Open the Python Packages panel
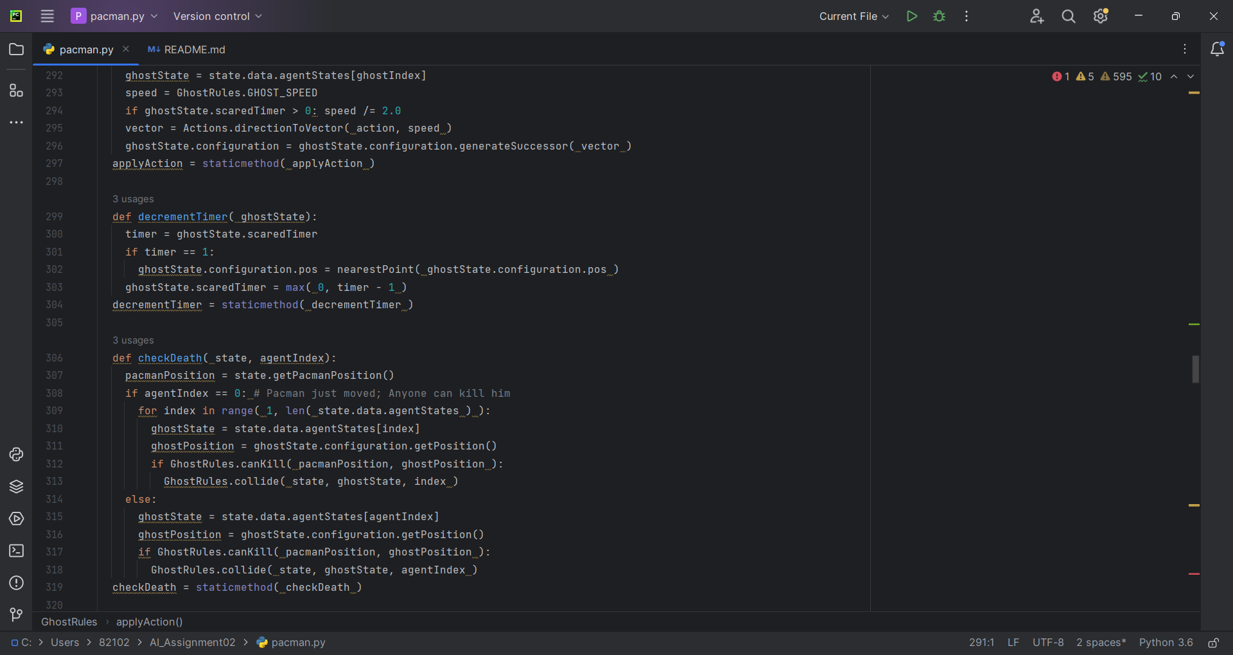 [x=16, y=487]
